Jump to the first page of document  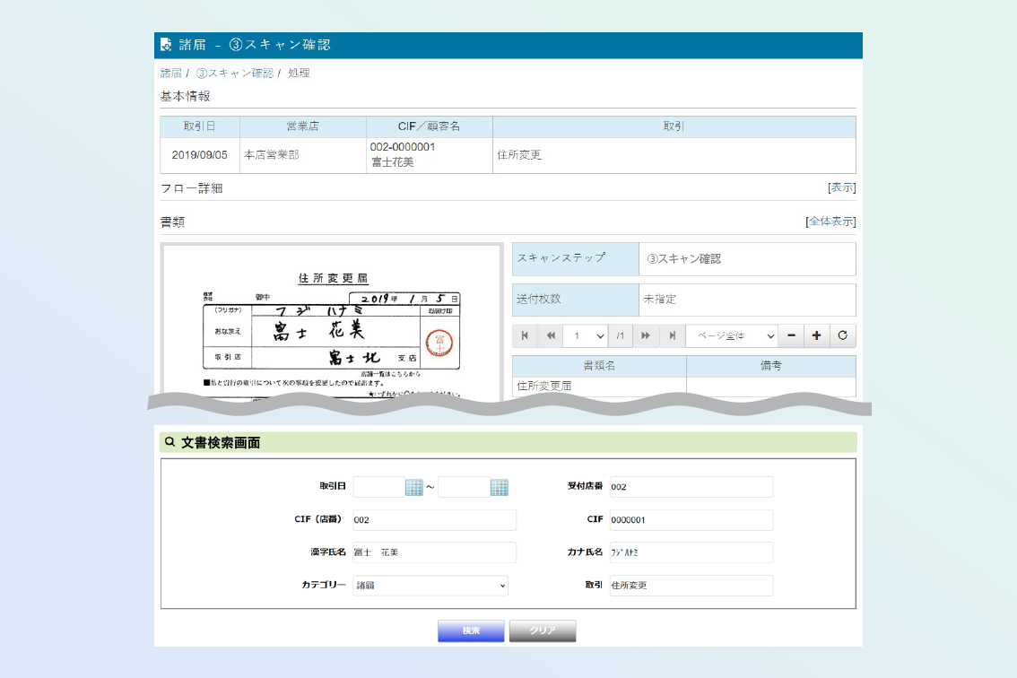coord(525,336)
